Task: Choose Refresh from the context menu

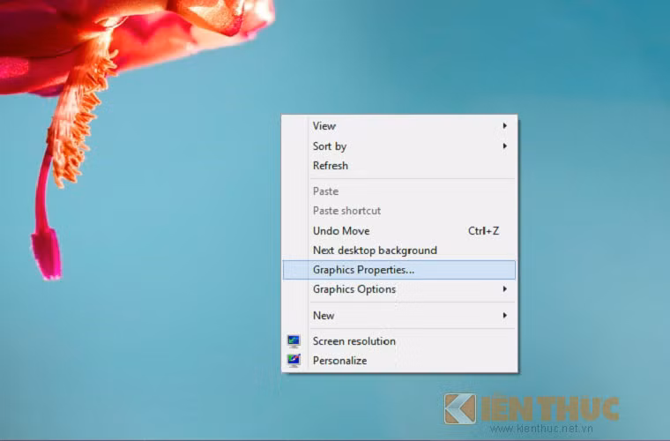Action: (399, 166)
